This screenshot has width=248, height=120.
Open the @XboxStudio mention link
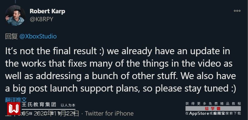click(x=38, y=36)
